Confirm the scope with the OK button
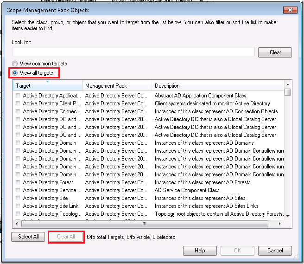Image resolution: width=304 pixels, height=264 pixels. point(237,251)
